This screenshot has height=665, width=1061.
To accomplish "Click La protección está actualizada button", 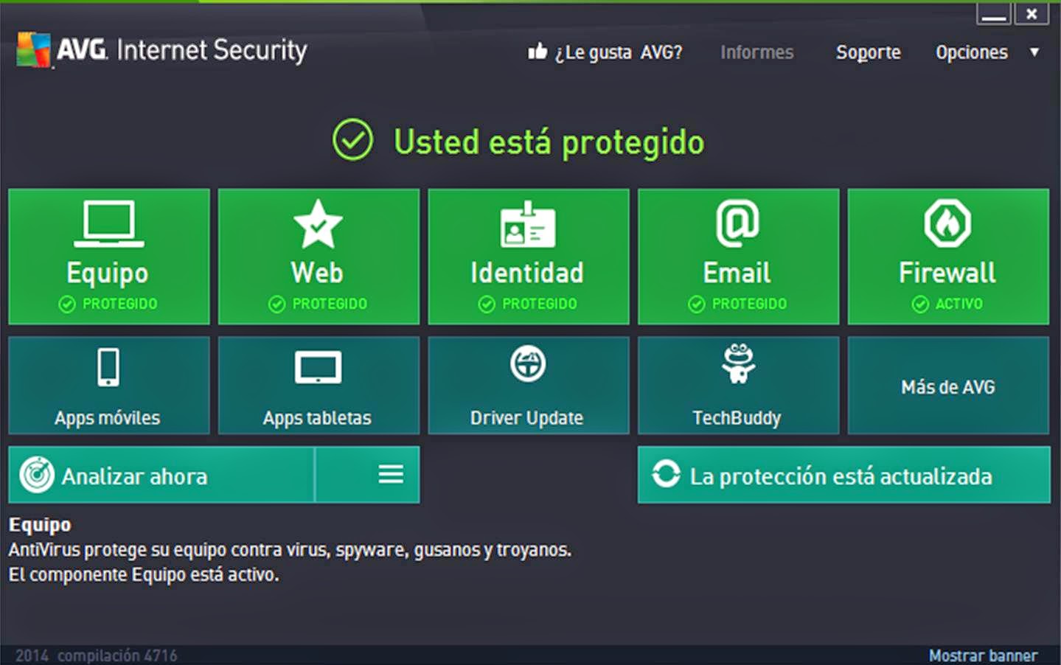I will [843, 475].
